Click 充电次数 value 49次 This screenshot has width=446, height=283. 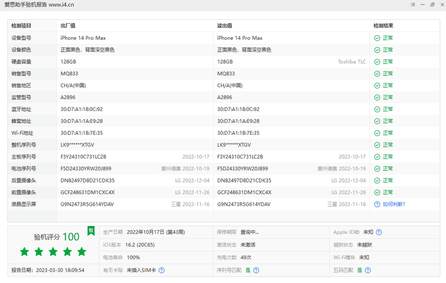246,257
